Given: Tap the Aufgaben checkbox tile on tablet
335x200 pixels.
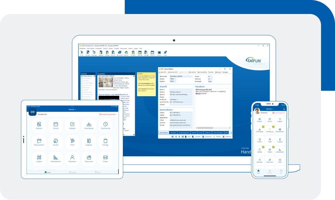Looking at the screenshot, I should tap(72, 124).
